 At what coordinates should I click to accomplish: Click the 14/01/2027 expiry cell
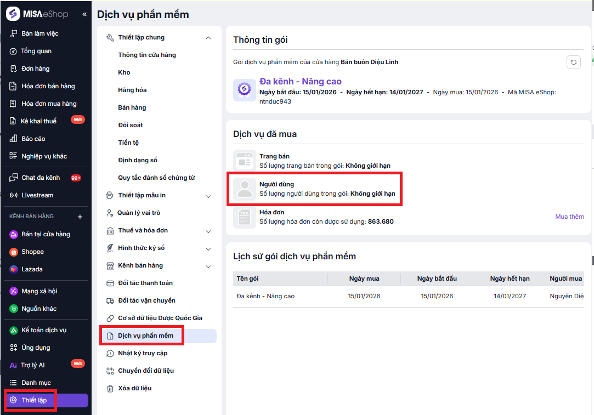pyautogui.click(x=510, y=296)
